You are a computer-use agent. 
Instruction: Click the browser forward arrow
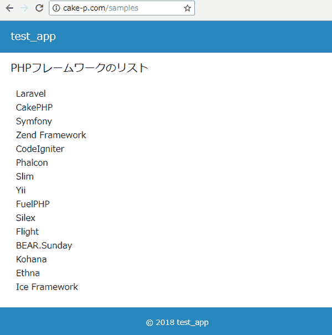(24, 8)
